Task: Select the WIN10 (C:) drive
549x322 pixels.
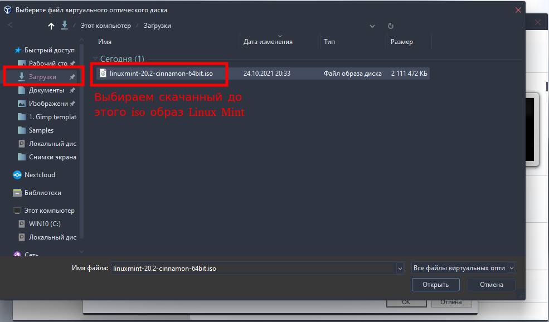Action: [x=45, y=224]
